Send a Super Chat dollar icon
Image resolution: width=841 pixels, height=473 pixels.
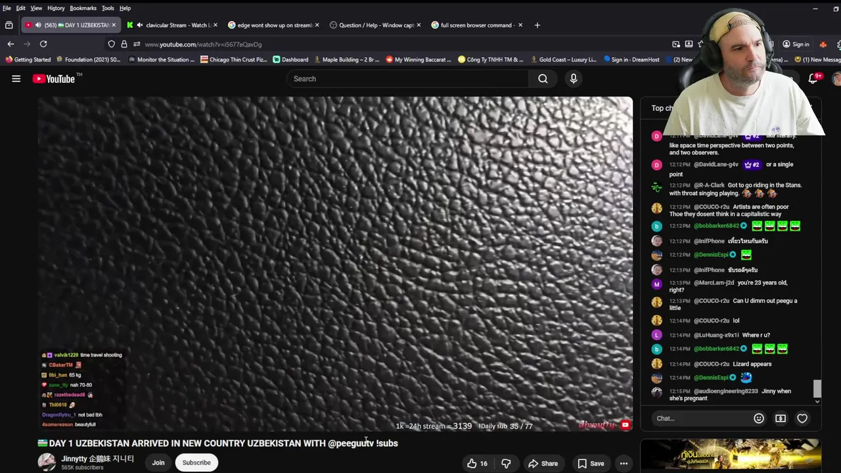781,418
